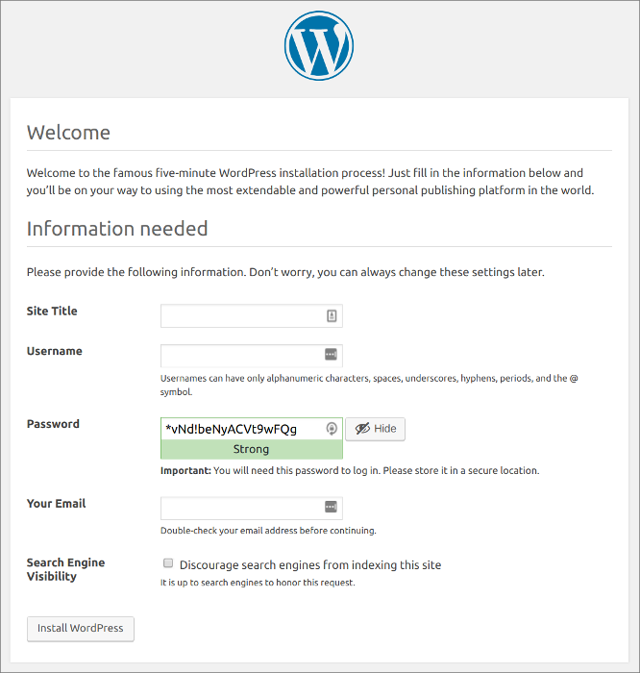Select the Password field with generated password

pyautogui.click(x=240, y=429)
